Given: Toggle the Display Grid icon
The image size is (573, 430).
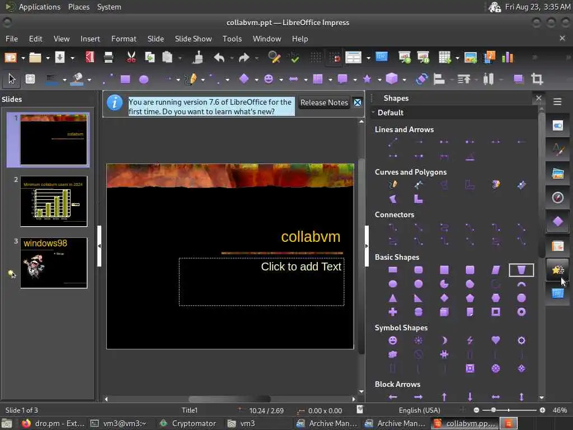Looking at the screenshot, I should point(316,58).
